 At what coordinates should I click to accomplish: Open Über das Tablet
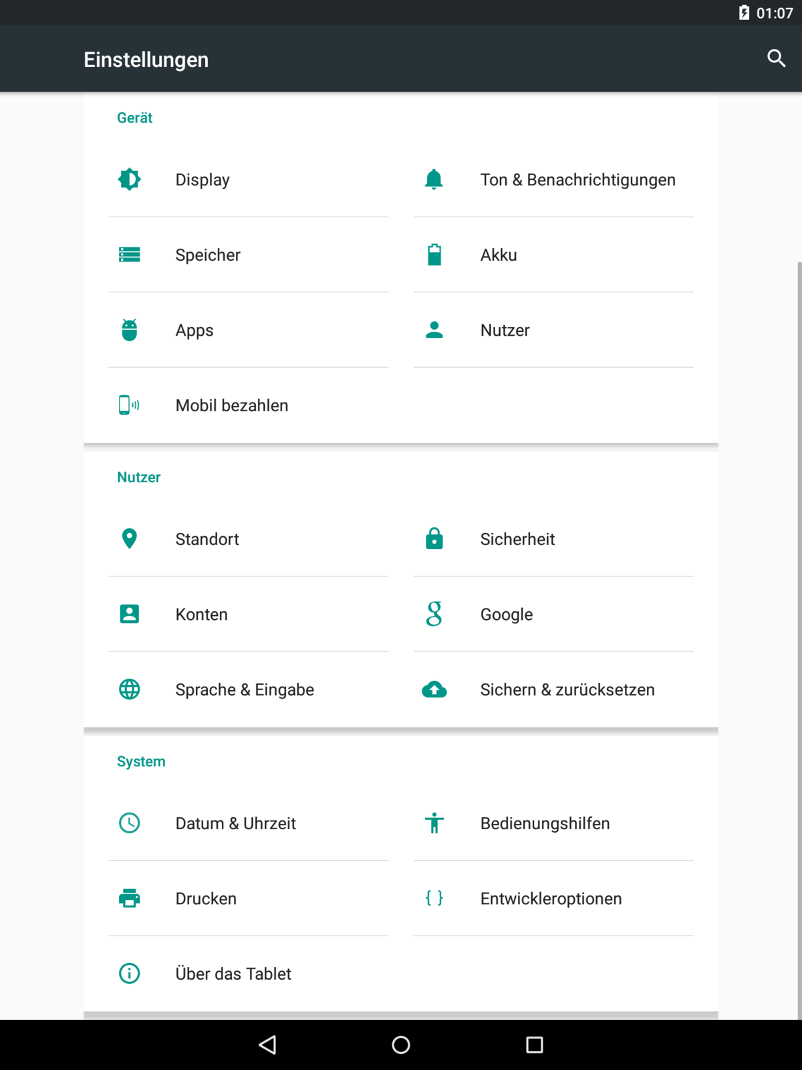click(x=233, y=974)
